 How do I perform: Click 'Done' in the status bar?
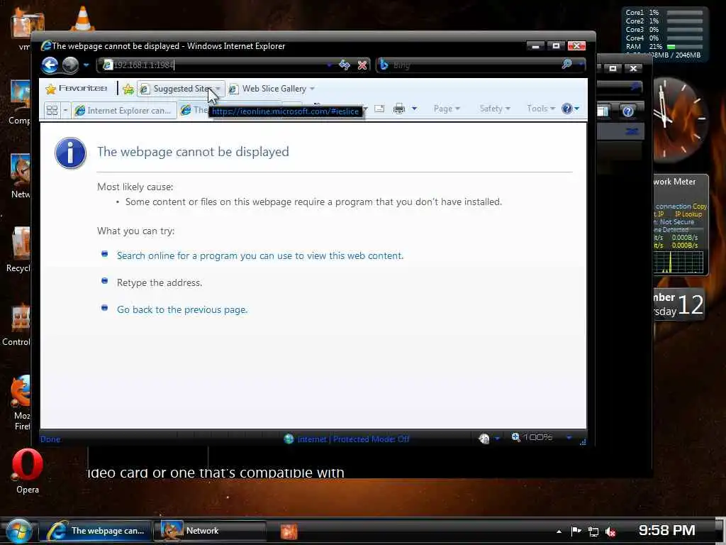click(x=50, y=439)
